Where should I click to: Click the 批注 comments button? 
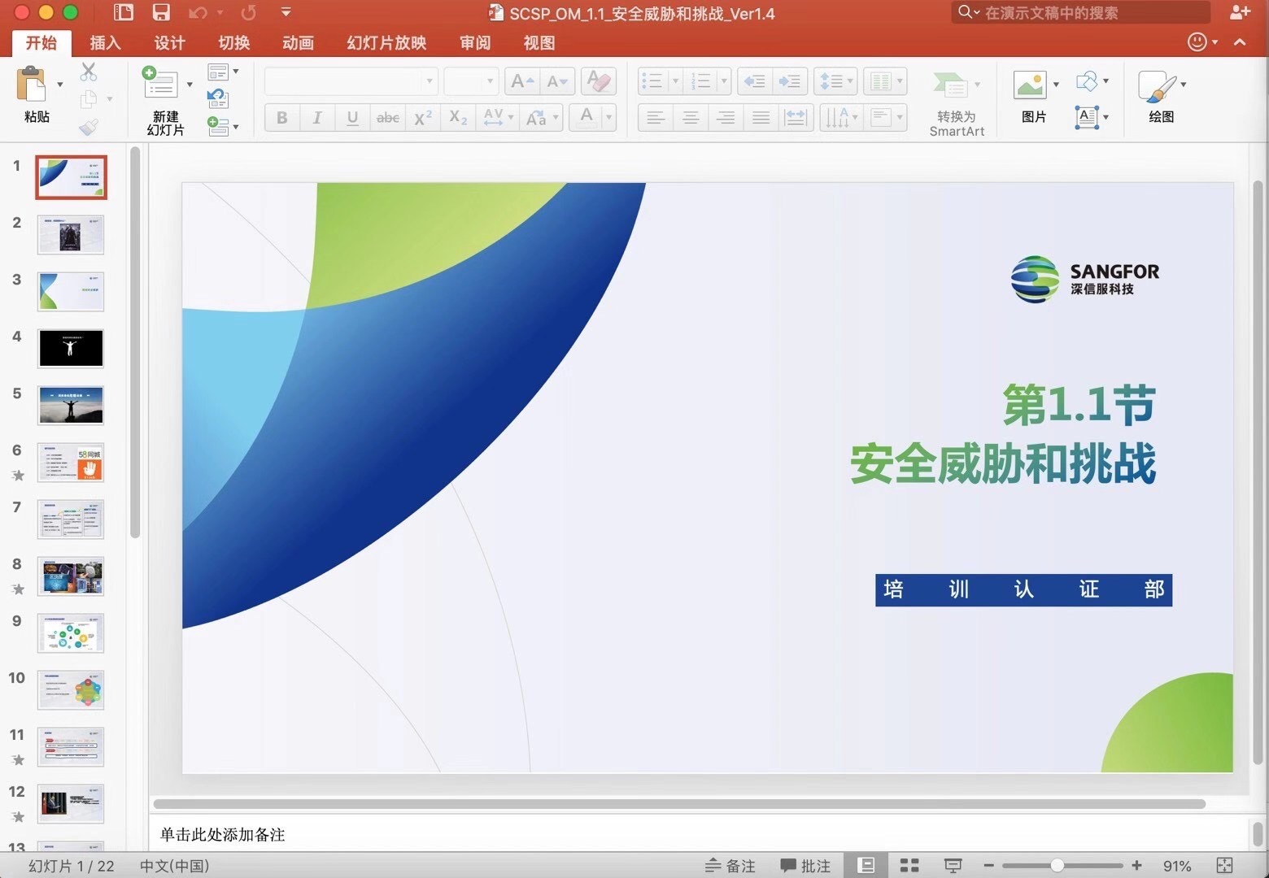(805, 866)
